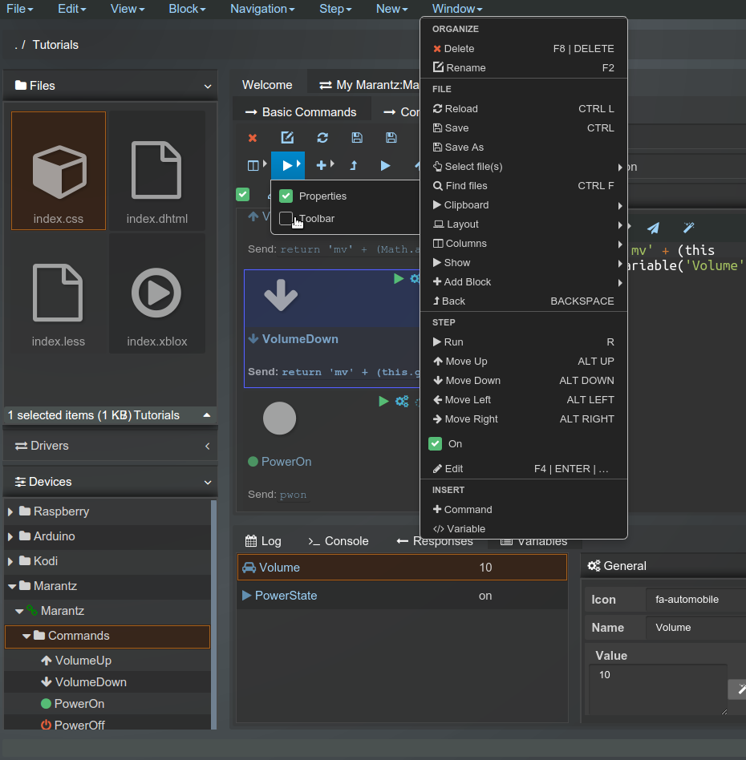The image size is (746, 760).
Task: Expand the Raspberry folder in Devices
Action: (x=11, y=511)
